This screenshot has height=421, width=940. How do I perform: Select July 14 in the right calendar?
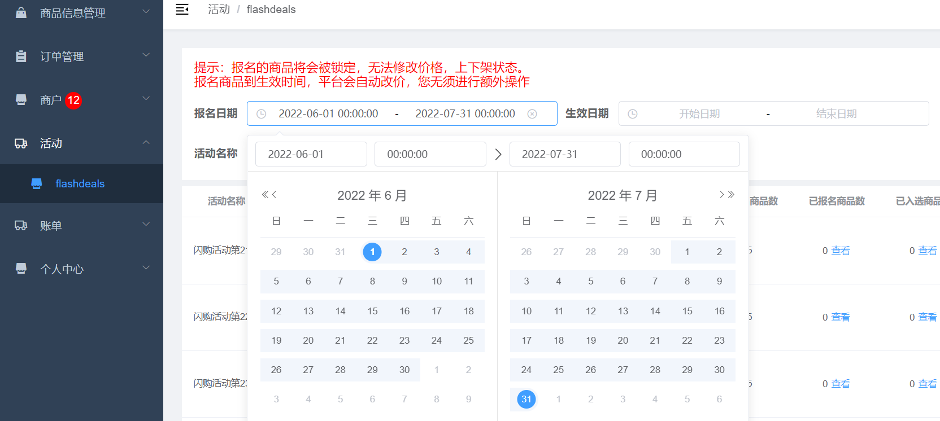(655, 311)
